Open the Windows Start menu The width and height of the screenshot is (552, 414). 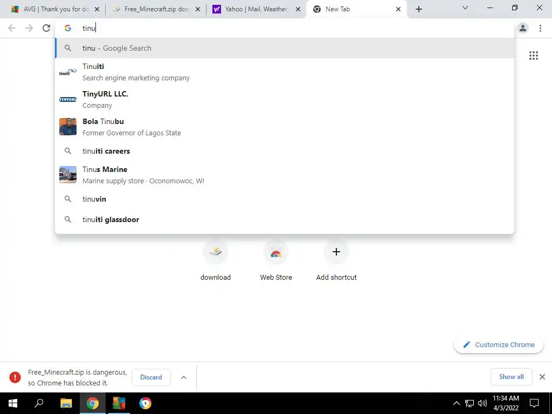(13, 403)
